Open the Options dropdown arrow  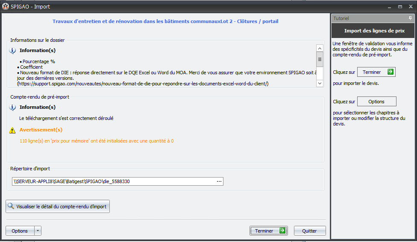38,231
